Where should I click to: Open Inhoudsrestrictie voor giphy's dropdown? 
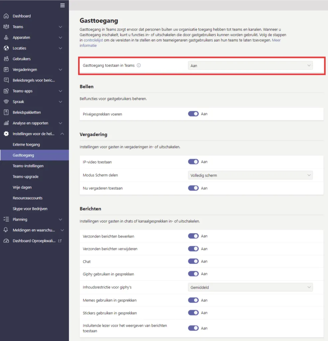click(x=250, y=287)
